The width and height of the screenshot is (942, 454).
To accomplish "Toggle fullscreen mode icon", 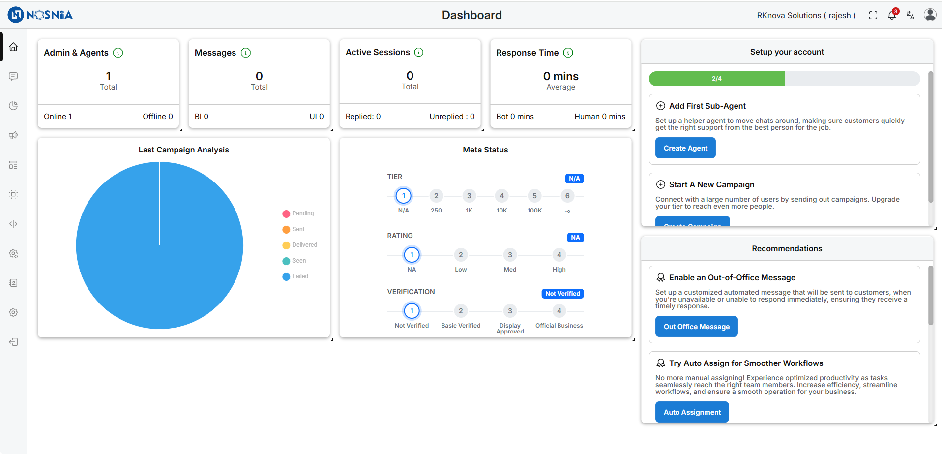I will 873,15.
